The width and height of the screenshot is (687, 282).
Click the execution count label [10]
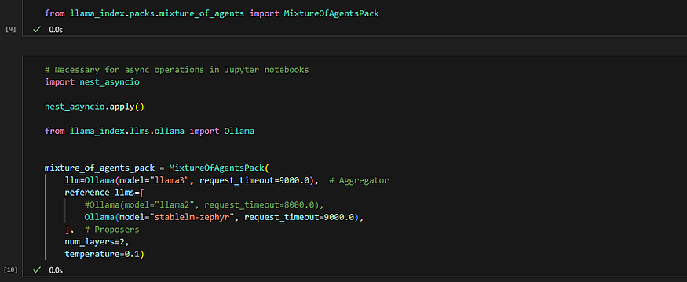tap(10, 269)
